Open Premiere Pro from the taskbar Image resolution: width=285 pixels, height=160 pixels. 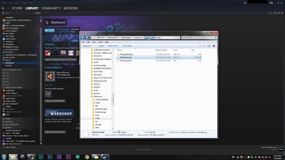tap(68, 157)
